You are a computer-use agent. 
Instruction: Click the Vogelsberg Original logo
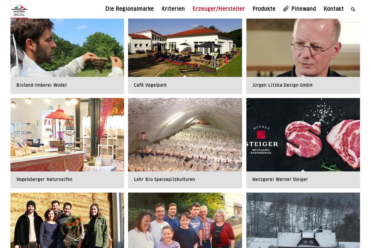pos(19,9)
